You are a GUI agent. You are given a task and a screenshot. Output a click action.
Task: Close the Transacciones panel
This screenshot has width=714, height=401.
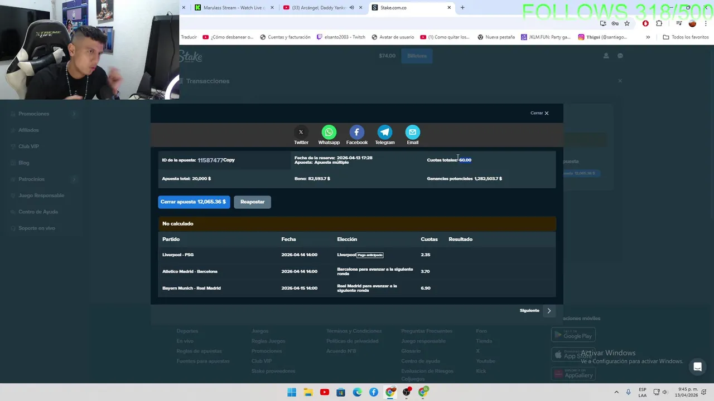coord(620,81)
